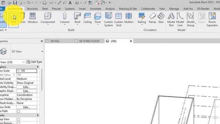Viewport: 220px width, 124px height.
Task: Toggle the Crop View checkbox
Action: (18, 120)
